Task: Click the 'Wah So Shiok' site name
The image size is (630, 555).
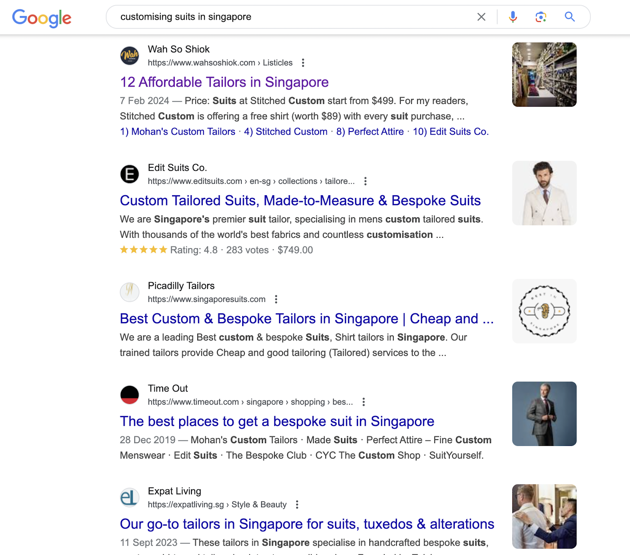Action: (x=179, y=49)
